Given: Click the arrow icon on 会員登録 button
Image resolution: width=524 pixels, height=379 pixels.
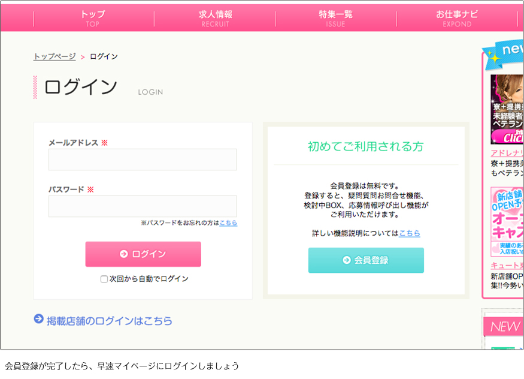Looking at the screenshot, I should [347, 260].
